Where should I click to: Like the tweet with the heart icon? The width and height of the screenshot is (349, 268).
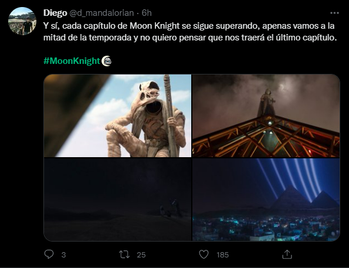tap(204, 255)
